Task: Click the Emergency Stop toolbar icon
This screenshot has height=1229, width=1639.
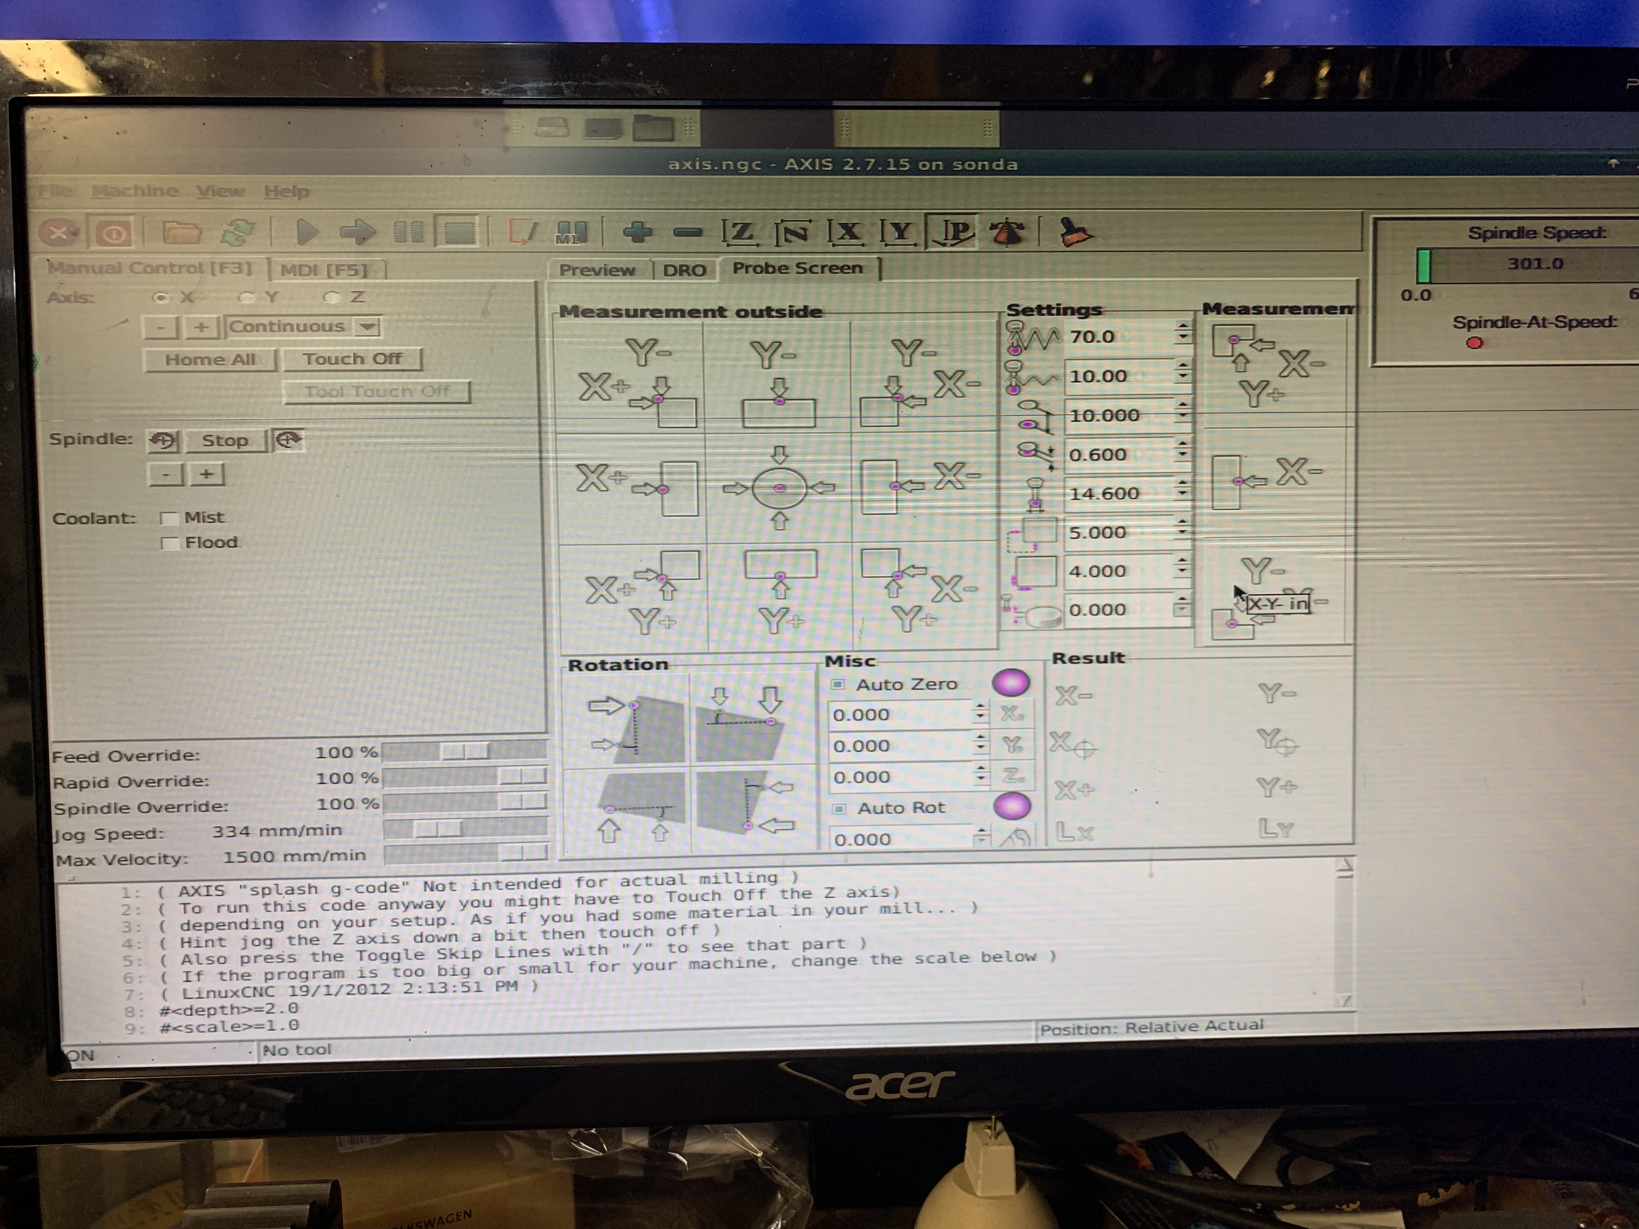Action: pyautogui.click(x=59, y=233)
